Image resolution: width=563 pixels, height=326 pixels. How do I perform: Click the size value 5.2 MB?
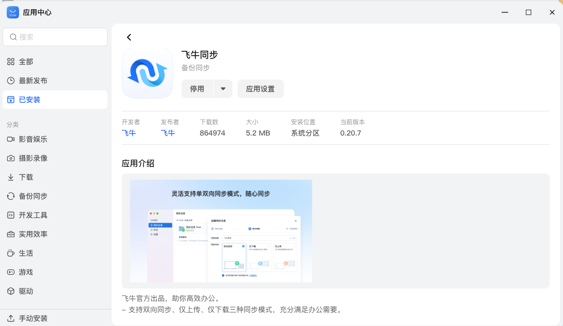pyautogui.click(x=258, y=133)
